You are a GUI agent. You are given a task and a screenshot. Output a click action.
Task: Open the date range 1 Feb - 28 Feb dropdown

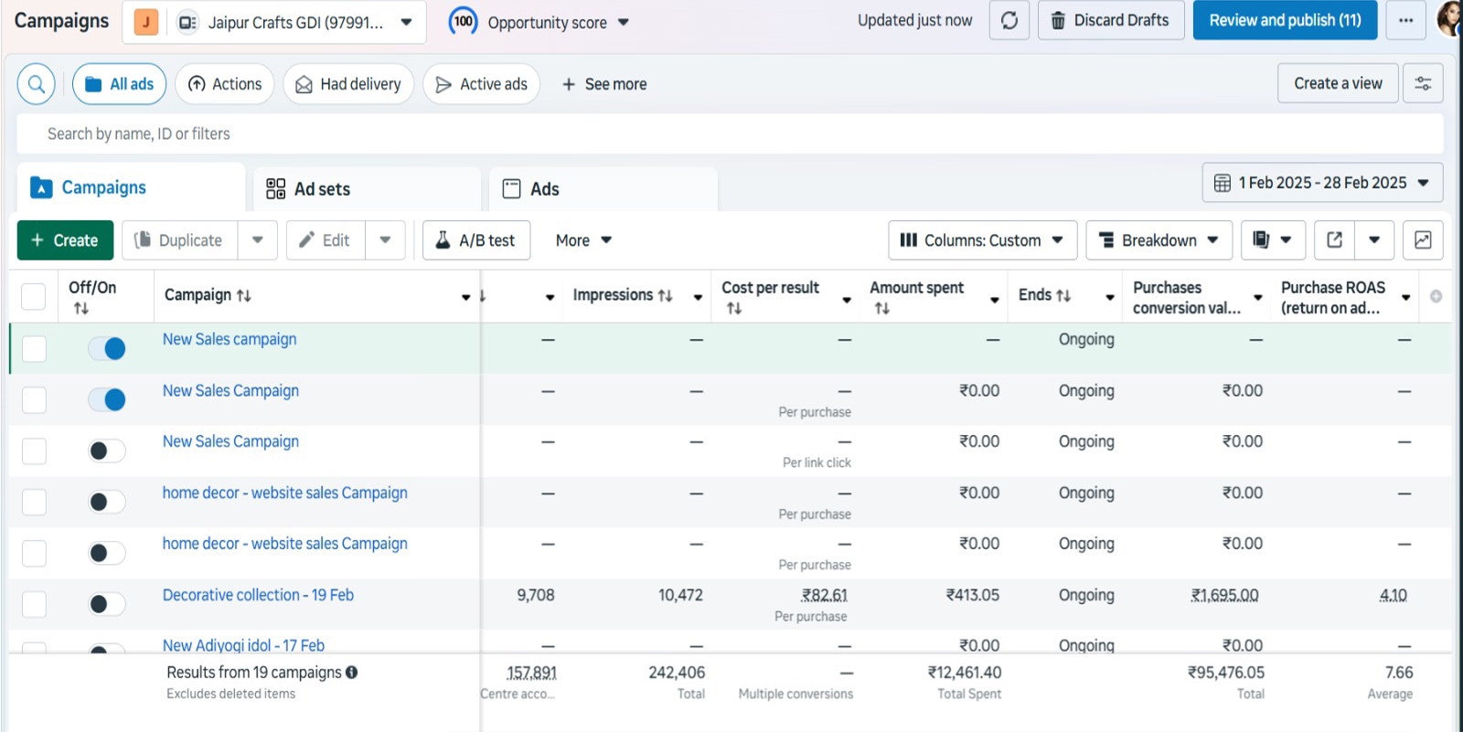tap(1322, 183)
